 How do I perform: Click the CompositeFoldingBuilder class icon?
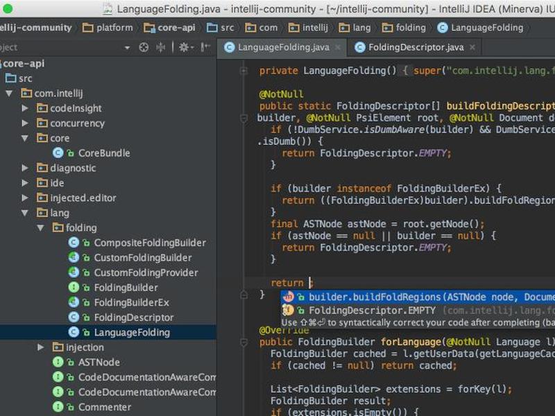point(74,243)
